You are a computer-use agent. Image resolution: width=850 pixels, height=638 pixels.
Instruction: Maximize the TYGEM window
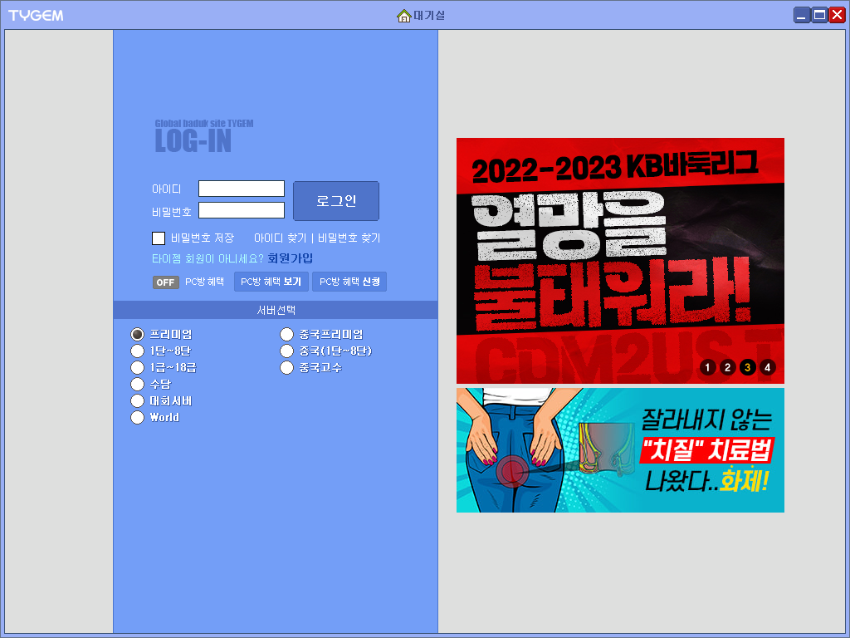(819, 15)
